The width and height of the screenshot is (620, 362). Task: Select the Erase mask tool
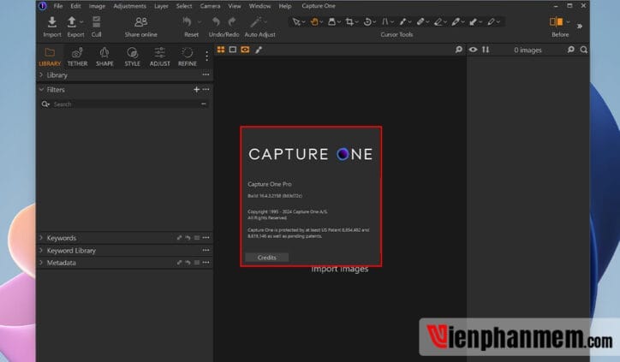pyautogui.click(x=438, y=22)
